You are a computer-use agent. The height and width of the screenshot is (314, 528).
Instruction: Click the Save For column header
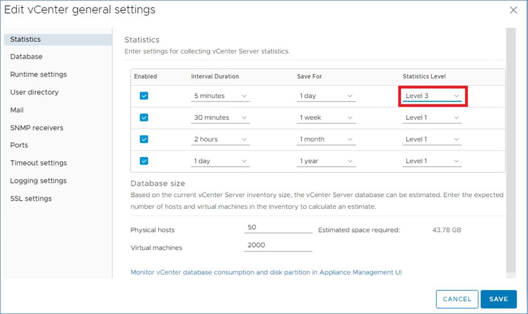point(309,77)
